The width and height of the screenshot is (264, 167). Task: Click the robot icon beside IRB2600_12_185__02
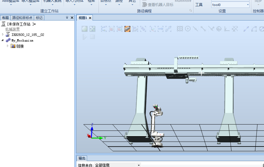pos(8,35)
